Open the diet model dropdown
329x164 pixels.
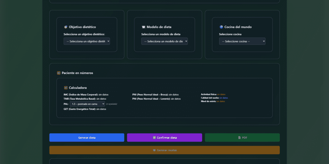click(x=164, y=41)
